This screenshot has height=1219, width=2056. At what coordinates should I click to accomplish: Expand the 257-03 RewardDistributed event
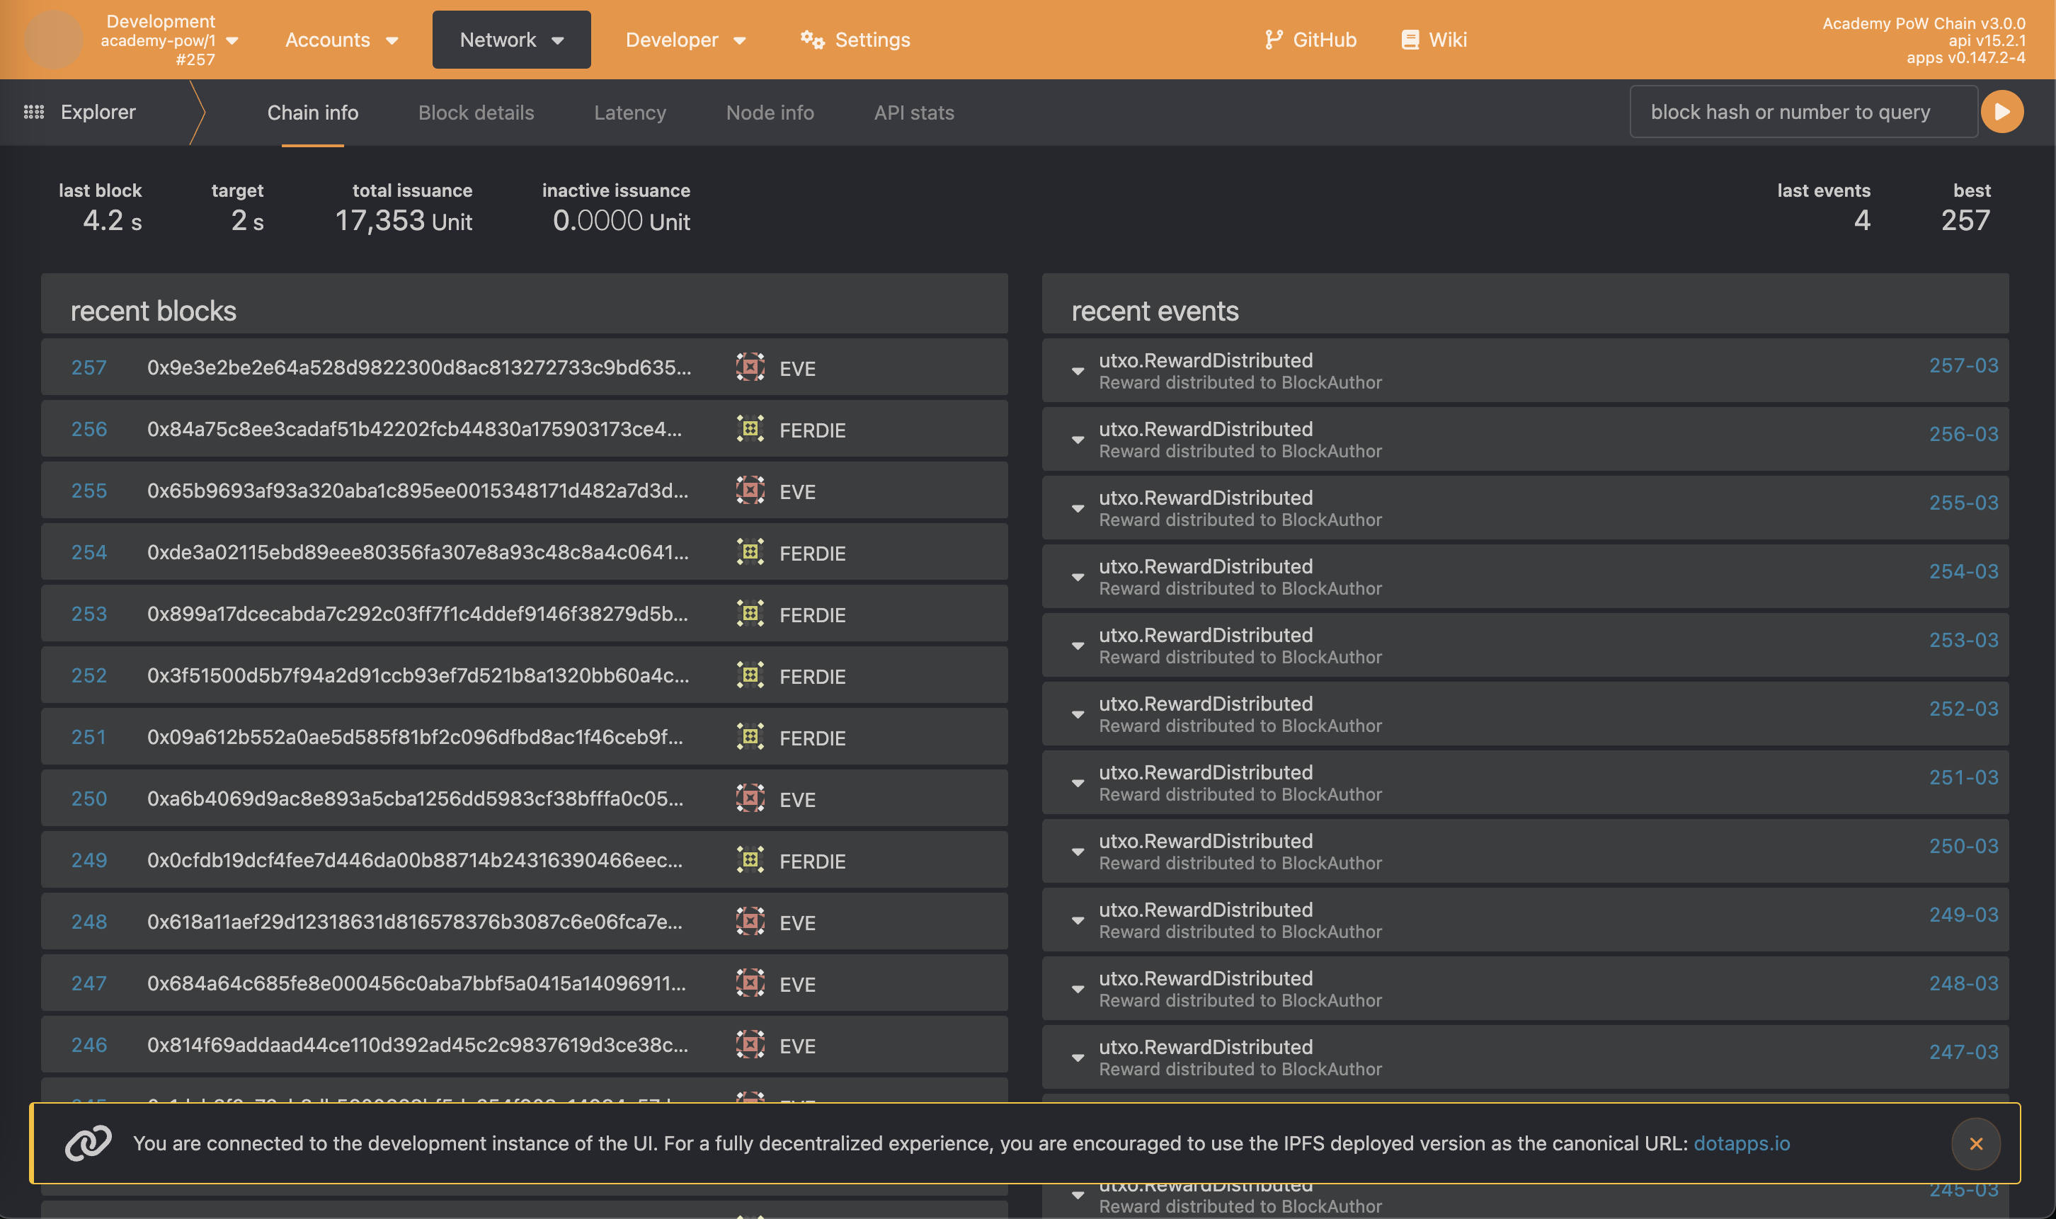click(1078, 371)
